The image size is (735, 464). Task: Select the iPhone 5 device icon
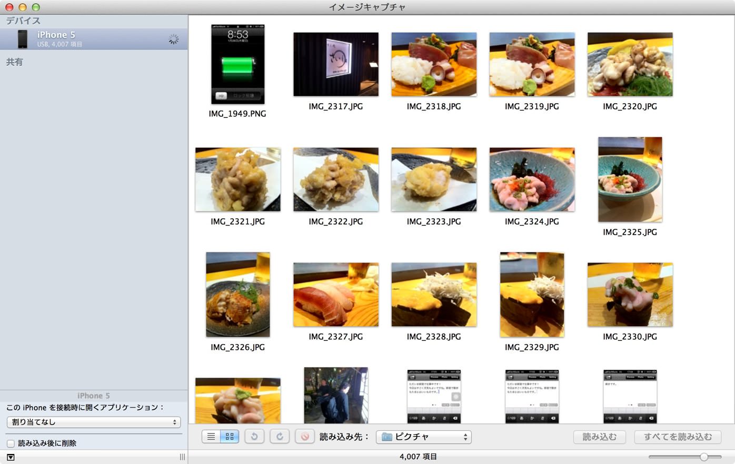pyautogui.click(x=22, y=39)
